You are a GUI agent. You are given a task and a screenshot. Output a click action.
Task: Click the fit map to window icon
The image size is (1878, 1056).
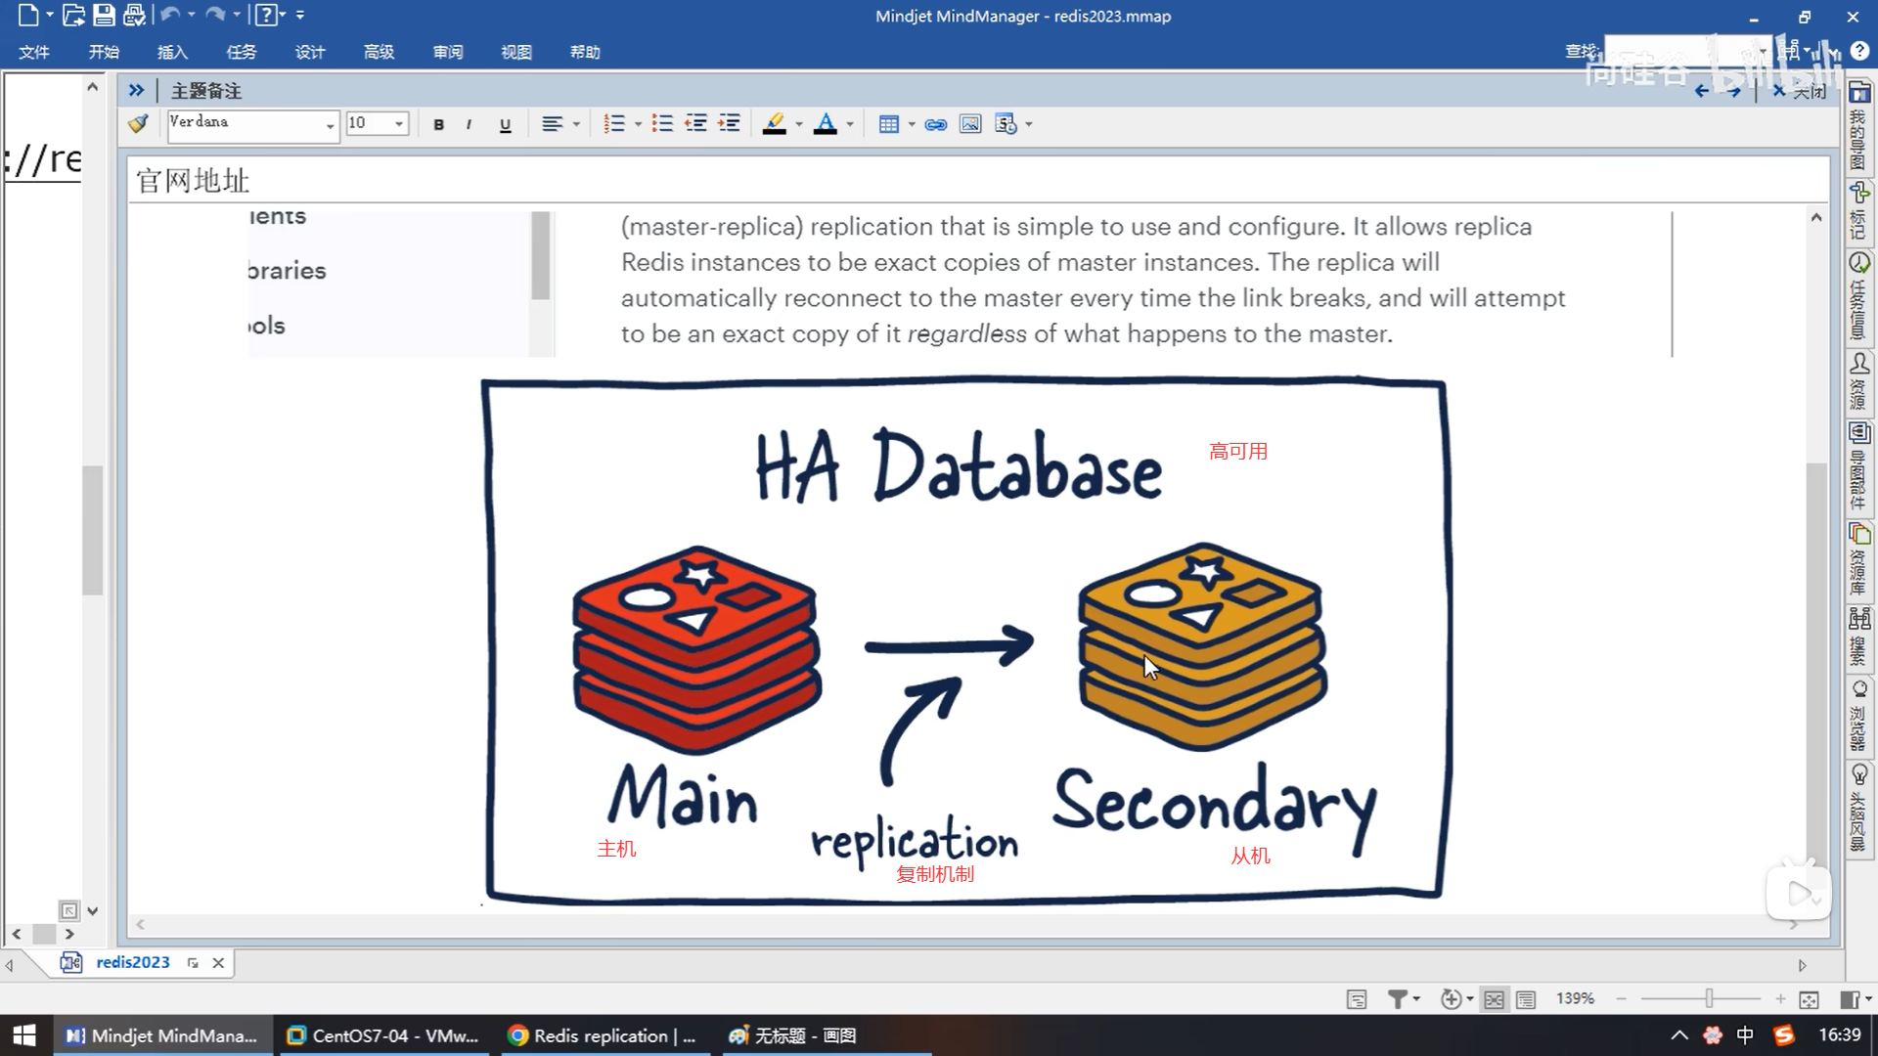click(1809, 998)
